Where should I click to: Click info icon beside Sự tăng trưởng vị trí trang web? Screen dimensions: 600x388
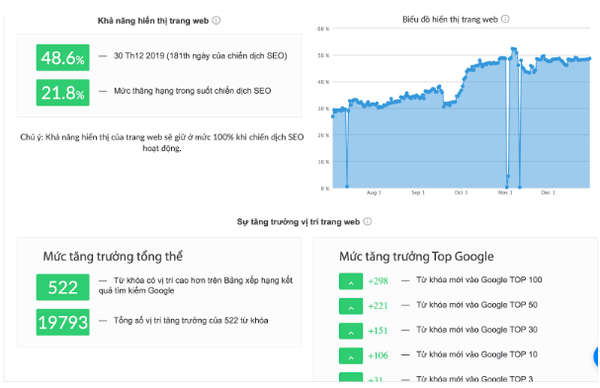(x=368, y=221)
